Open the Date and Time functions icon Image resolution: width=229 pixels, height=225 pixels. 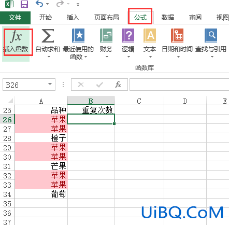(177, 36)
